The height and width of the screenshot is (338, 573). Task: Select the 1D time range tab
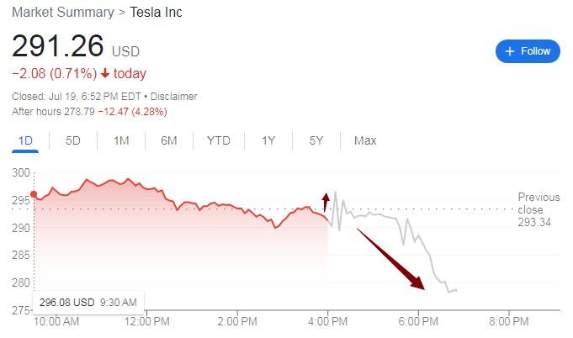(x=25, y=140)
